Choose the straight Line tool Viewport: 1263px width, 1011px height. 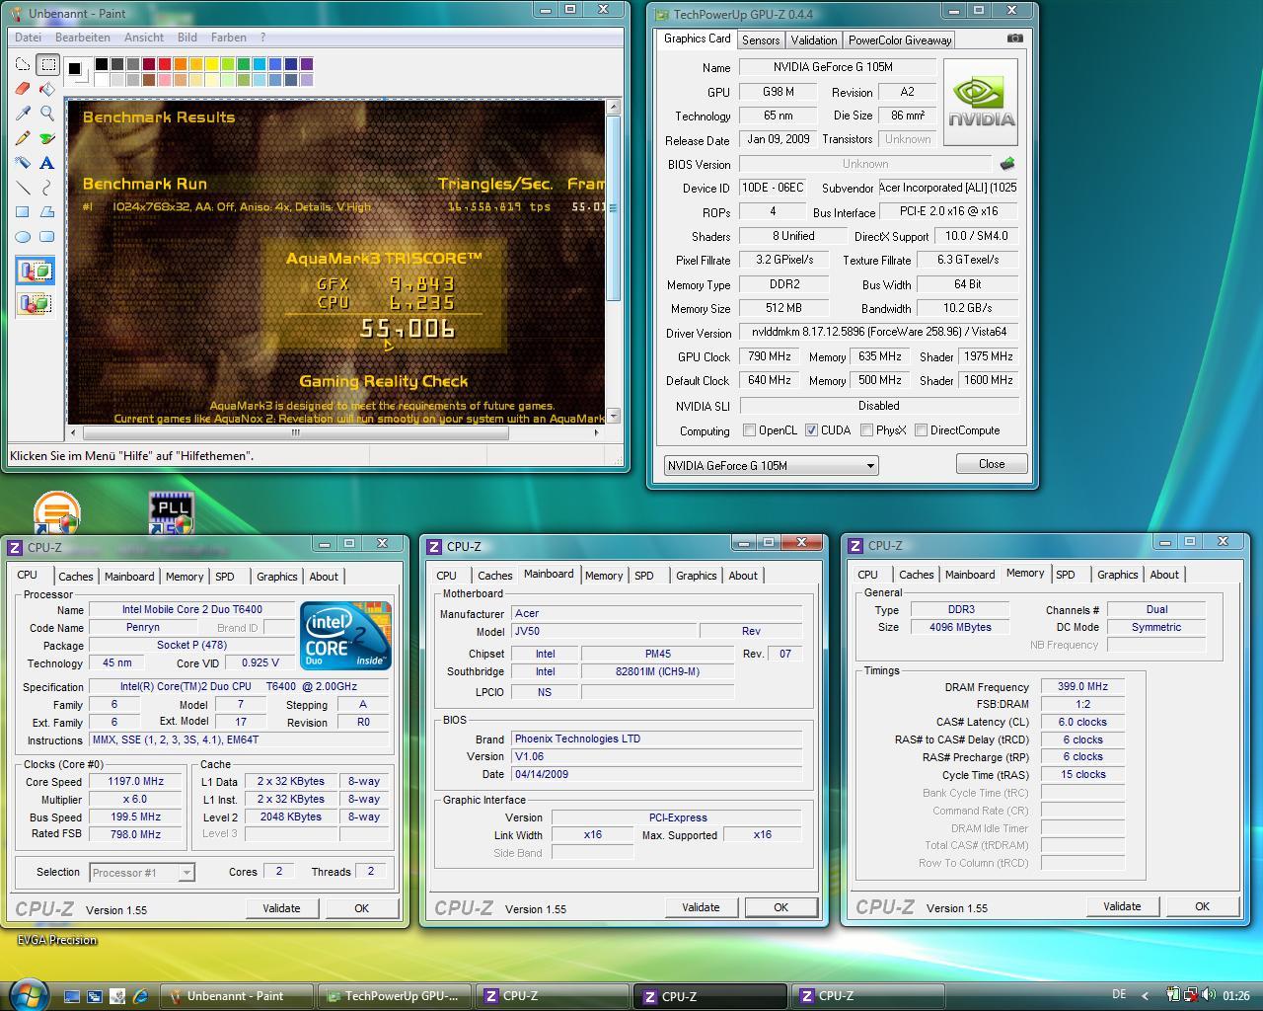pyautogui.click(x=23, y=188)
